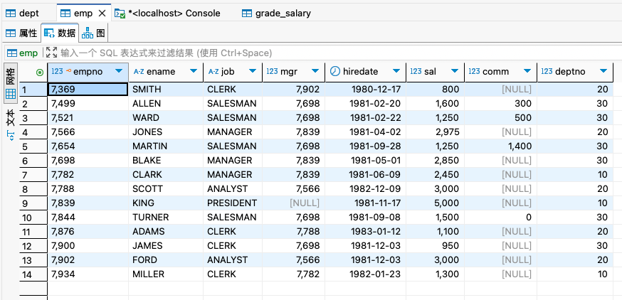Select the empno cell 7,902
This screenshot has height=300, width=622.
click(x=88, y=260)
